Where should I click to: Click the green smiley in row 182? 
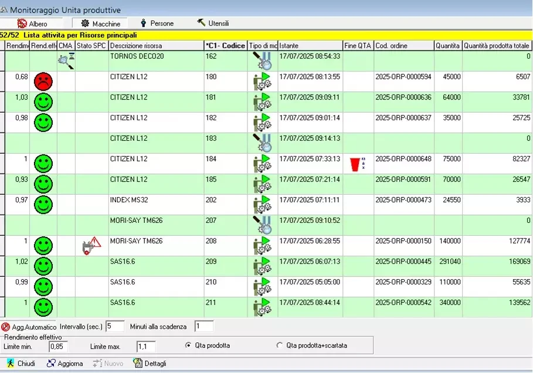[x=43, y=123]
